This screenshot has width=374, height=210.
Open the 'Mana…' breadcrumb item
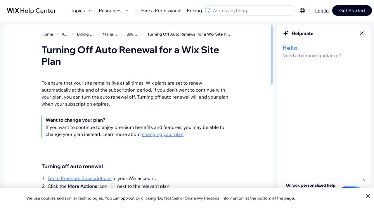110,34
